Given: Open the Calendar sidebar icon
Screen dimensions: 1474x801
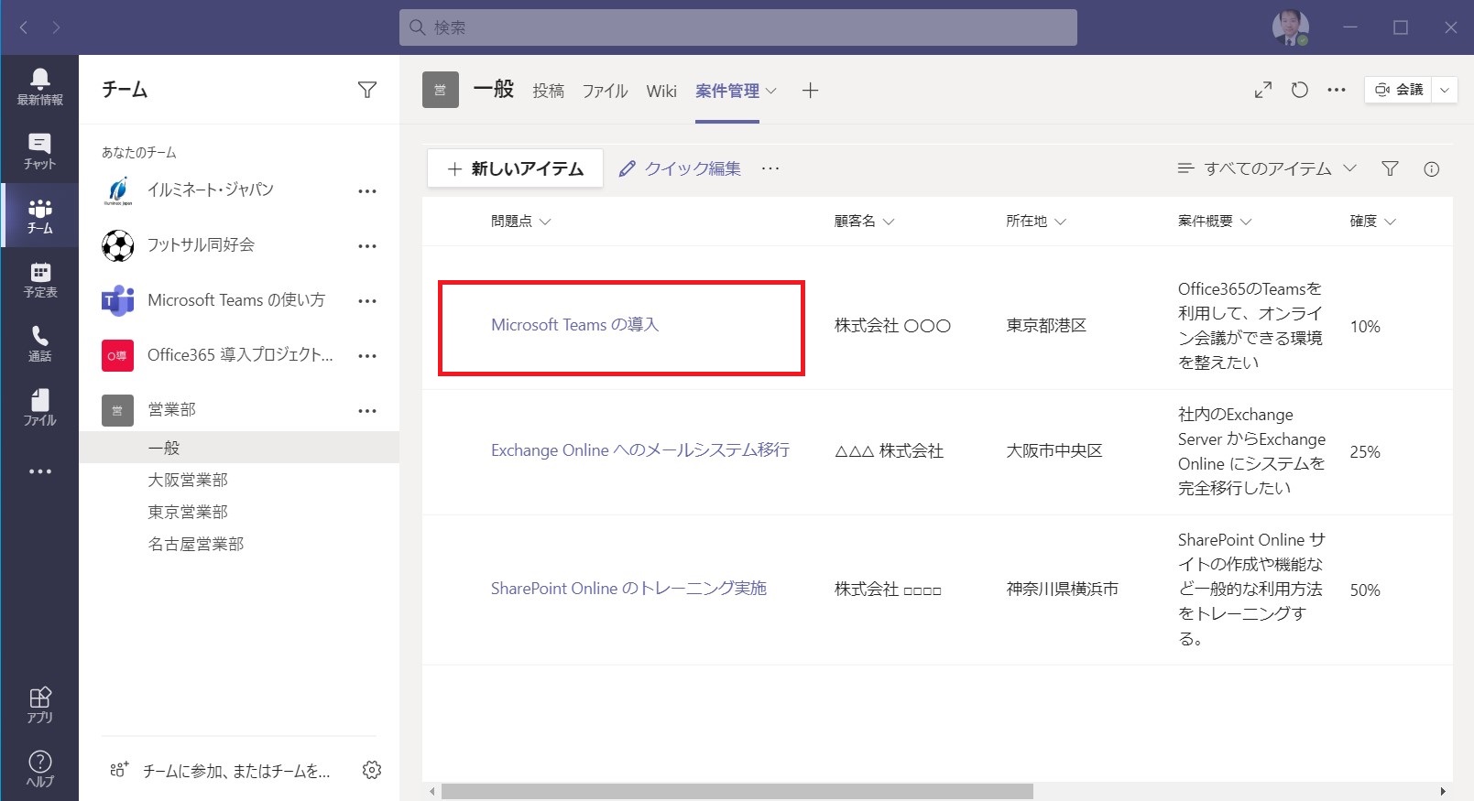Looking at the screenshot, I should click(39, 279).
